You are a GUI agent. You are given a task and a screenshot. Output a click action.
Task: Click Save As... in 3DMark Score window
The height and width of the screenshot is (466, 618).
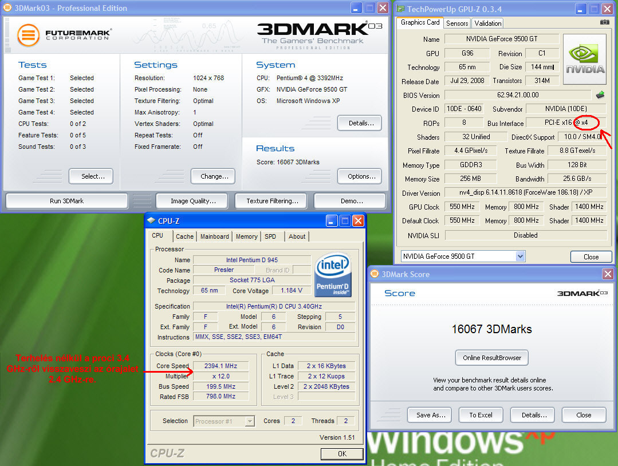tap(429, 415)
